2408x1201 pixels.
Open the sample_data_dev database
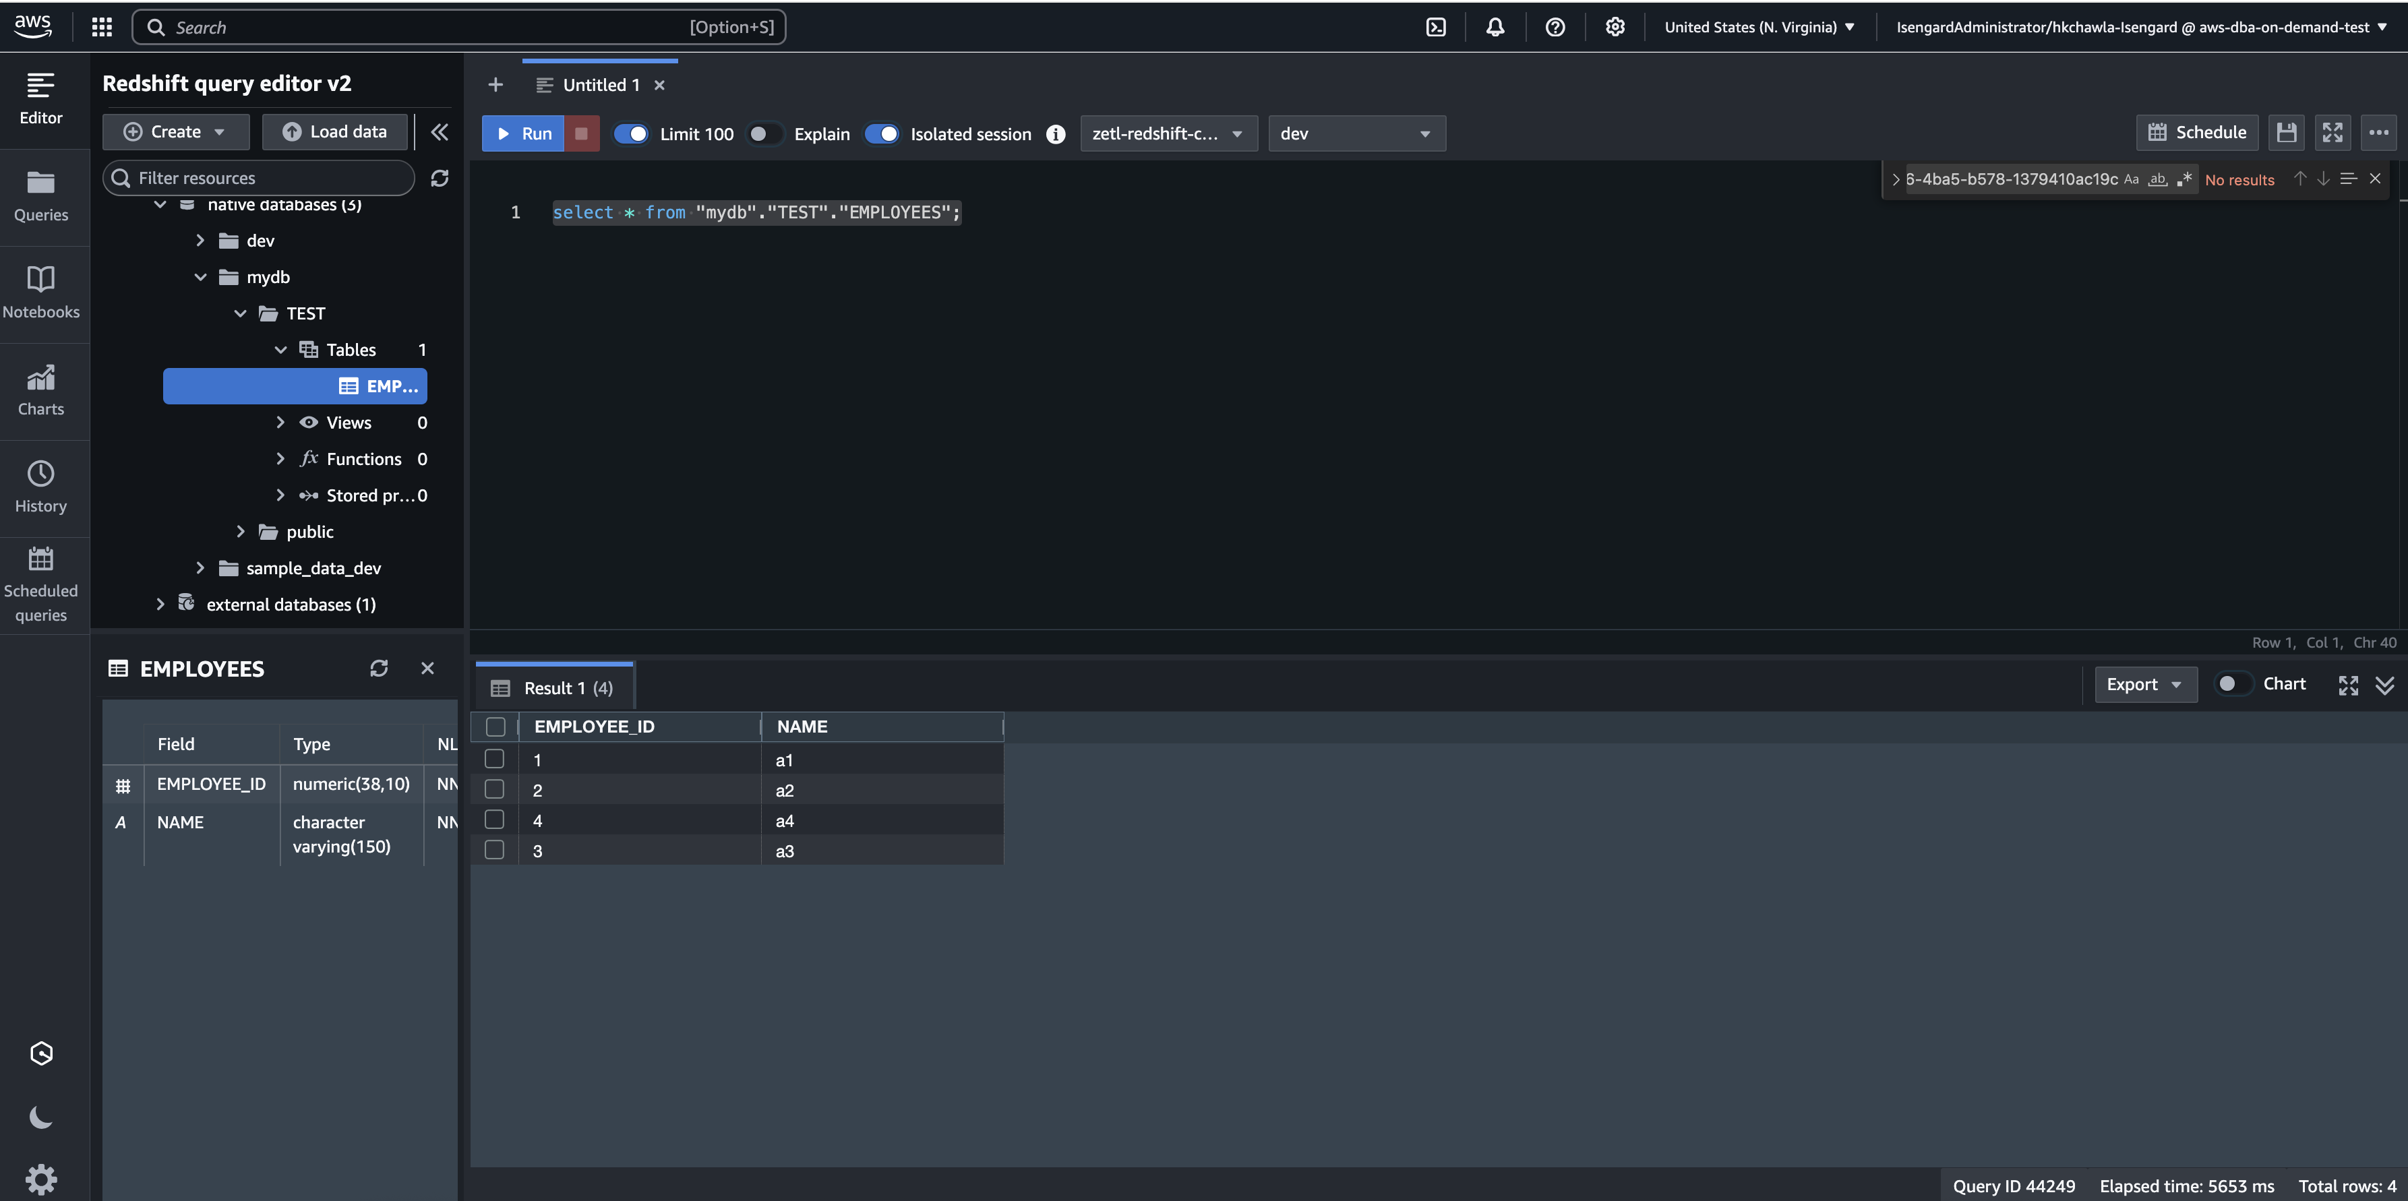[x=301, y=568]
